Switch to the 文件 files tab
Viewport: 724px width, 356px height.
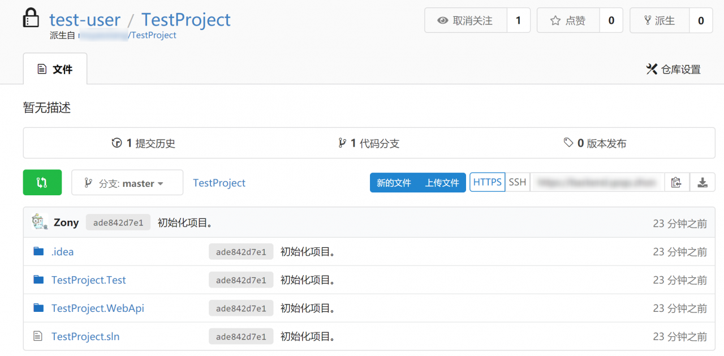pyautogui.click(x=55, y=69)
